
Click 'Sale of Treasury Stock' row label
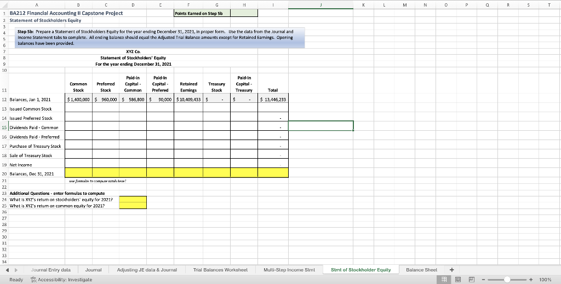tap(31, 155)
